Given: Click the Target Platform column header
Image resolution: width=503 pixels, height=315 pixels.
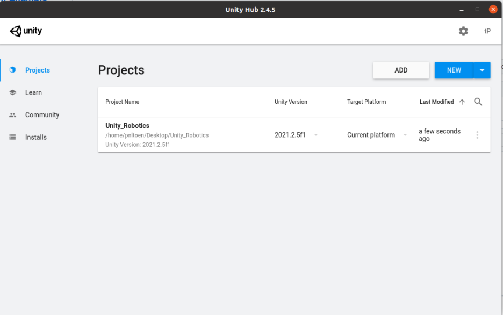Looking at the screenshot, I should pyautogui.click(x=367, y=102).
